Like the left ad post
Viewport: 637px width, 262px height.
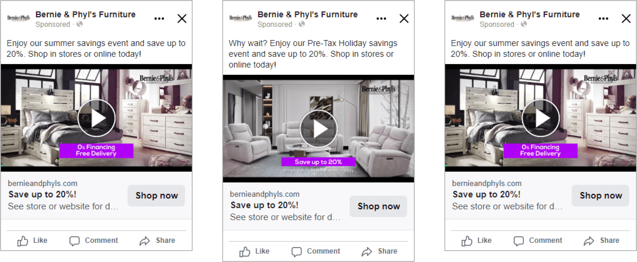[x=32, y=241]
